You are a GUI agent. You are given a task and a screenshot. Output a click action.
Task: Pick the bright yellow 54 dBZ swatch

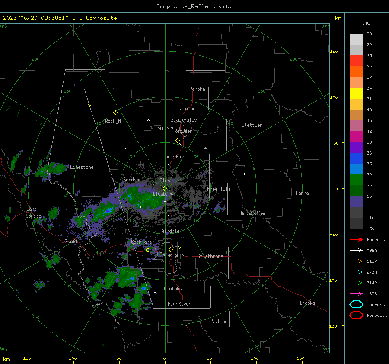click(x=356, y=93)
